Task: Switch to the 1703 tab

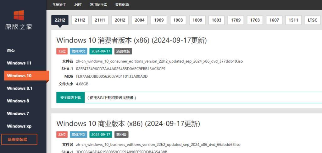Action: 255,20
